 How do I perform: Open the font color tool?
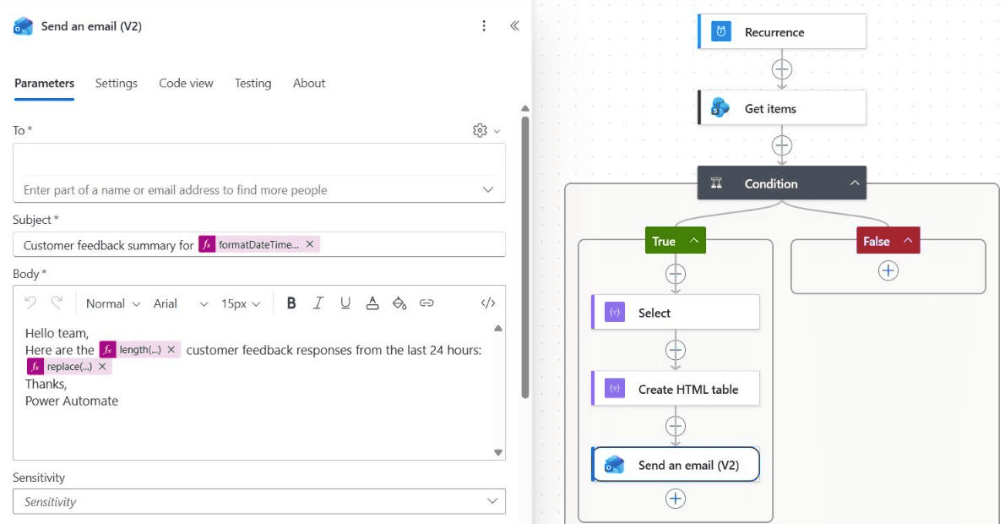(x=372, y=303)
